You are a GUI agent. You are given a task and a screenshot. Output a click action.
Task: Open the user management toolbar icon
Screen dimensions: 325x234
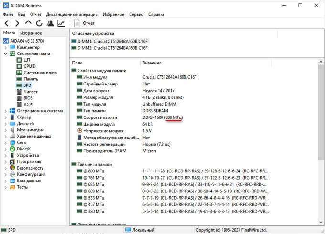pyautogui.click(x=50, y=23)
